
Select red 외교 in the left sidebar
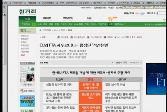click(22, 55)
